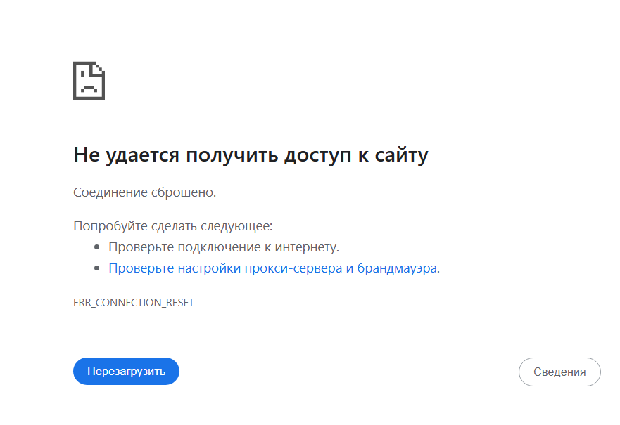Image resolution: width=620 pixels, height=425 pixels.
Task: Open proxy and firewall settings link
Action: coord(273,268)
